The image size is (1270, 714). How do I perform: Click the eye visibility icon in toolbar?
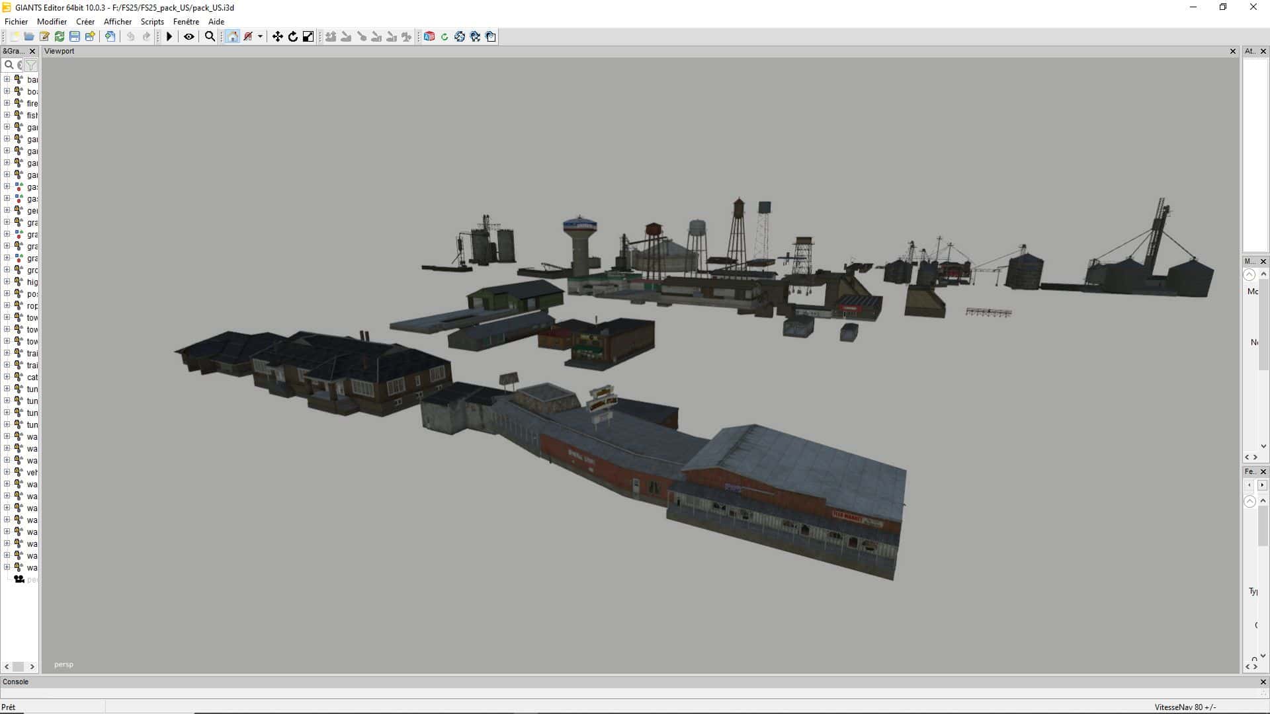pos(189,37)
